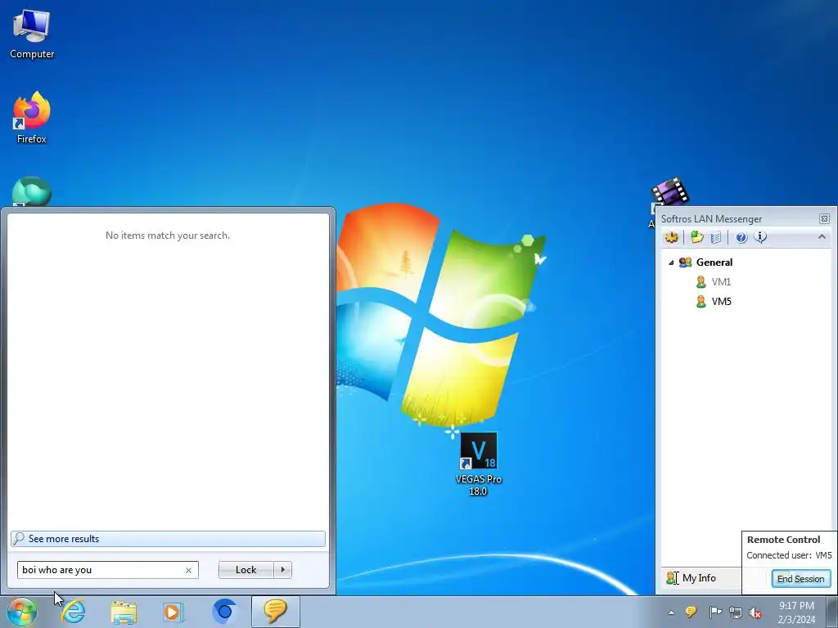The image size is (838, 628).
Task: Switch to Softros Messenger taskbar button
Action: [x=275, y=612]
